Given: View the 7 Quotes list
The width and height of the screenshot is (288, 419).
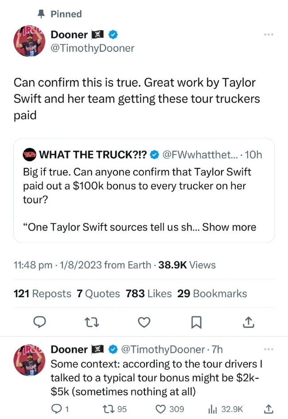Looking at the screenshot, I should pyautogui.click(x=98, y=294).
